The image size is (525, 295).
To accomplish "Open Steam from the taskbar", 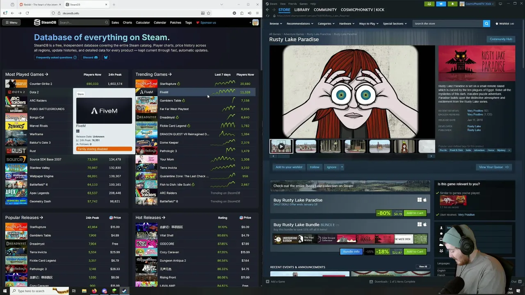I will click(124, 291).
